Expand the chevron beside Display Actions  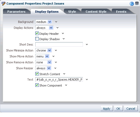[57, 28]
